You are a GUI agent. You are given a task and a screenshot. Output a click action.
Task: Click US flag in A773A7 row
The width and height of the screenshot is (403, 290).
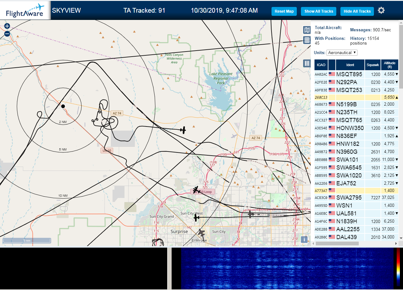[x=332, y=190]
